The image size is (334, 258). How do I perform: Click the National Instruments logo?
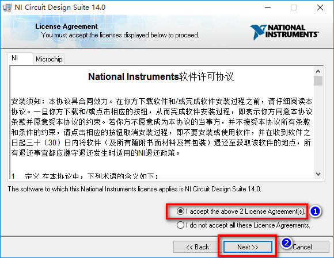(x=284, y=32)
